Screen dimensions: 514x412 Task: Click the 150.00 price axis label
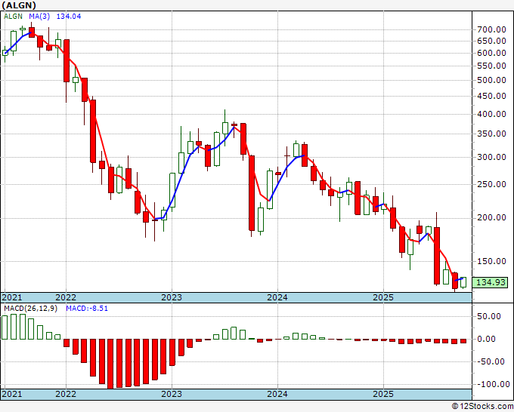491,261
